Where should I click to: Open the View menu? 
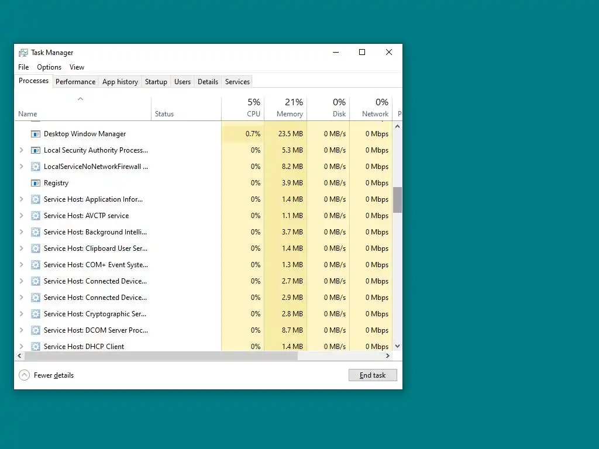pyautogui.click(x=77, y=67)
